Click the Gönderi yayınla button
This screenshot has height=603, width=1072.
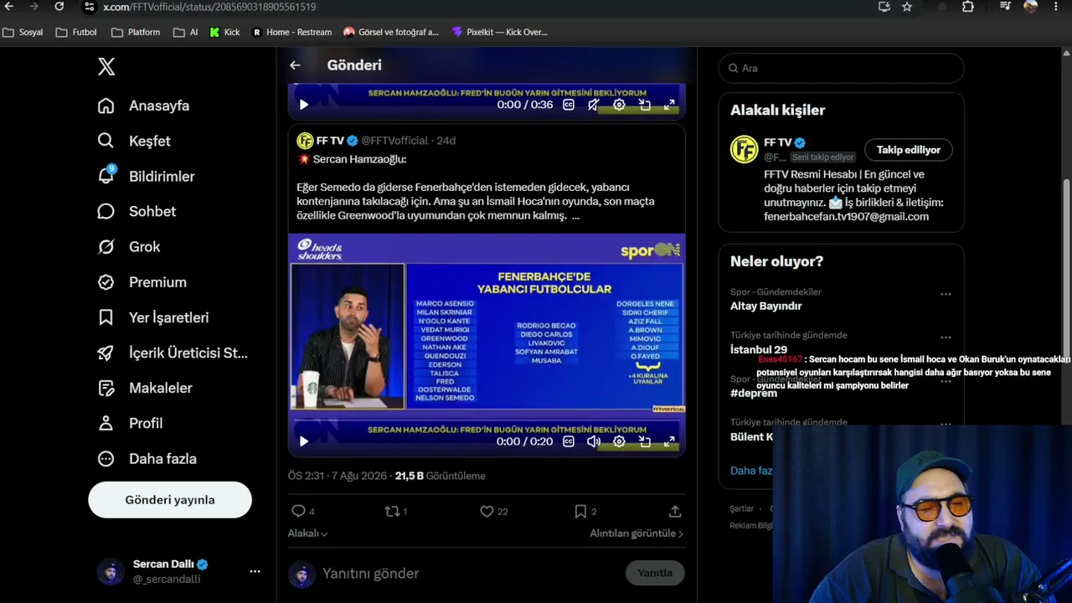(x=170, y=500)
